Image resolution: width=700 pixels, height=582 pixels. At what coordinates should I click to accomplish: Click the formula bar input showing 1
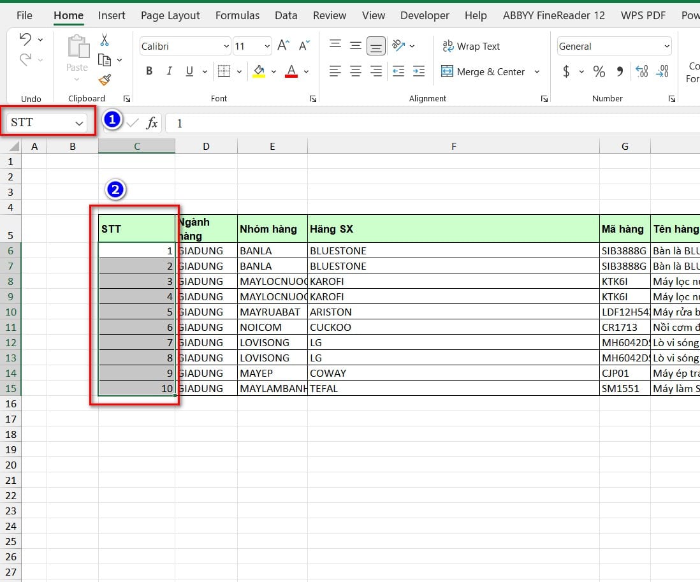(x=432, y=123)
